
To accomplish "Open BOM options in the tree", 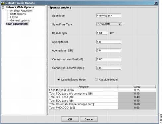I will coord(18,14).
